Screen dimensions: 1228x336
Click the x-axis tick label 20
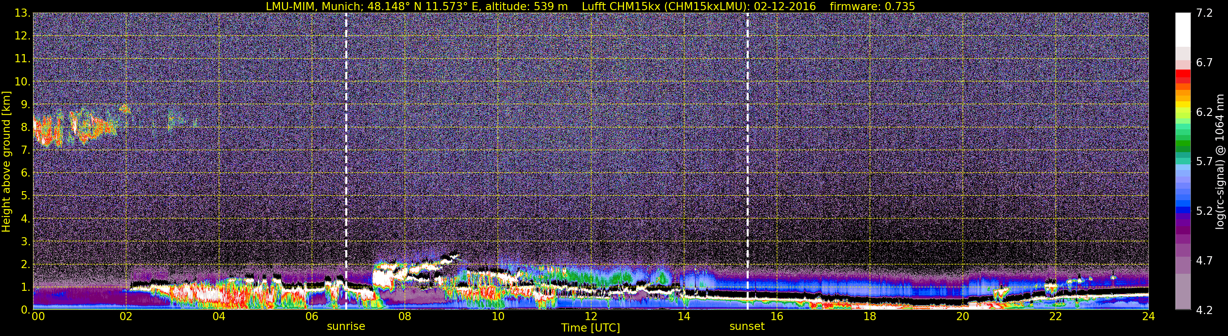[x=963, y=316]
